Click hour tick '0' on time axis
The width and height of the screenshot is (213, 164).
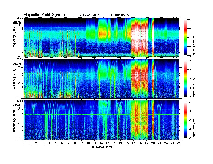23,143
